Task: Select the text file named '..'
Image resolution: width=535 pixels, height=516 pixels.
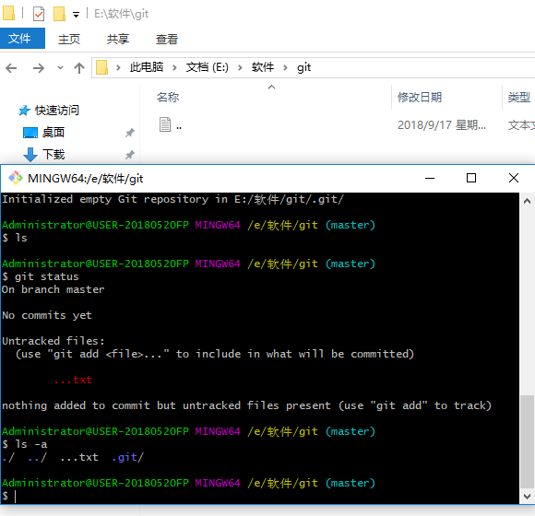Action: tap(171, 124)
